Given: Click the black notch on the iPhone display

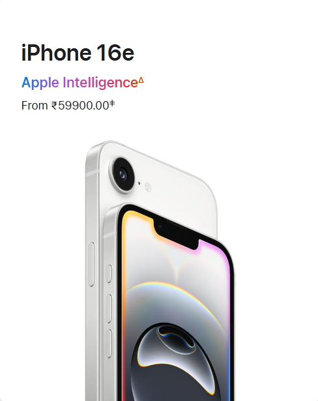Looking at the screenshot, I should click(176, 234).
